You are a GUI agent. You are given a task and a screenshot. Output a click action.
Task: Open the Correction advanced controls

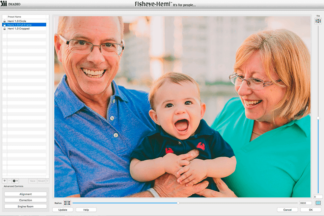pos(26,200)
